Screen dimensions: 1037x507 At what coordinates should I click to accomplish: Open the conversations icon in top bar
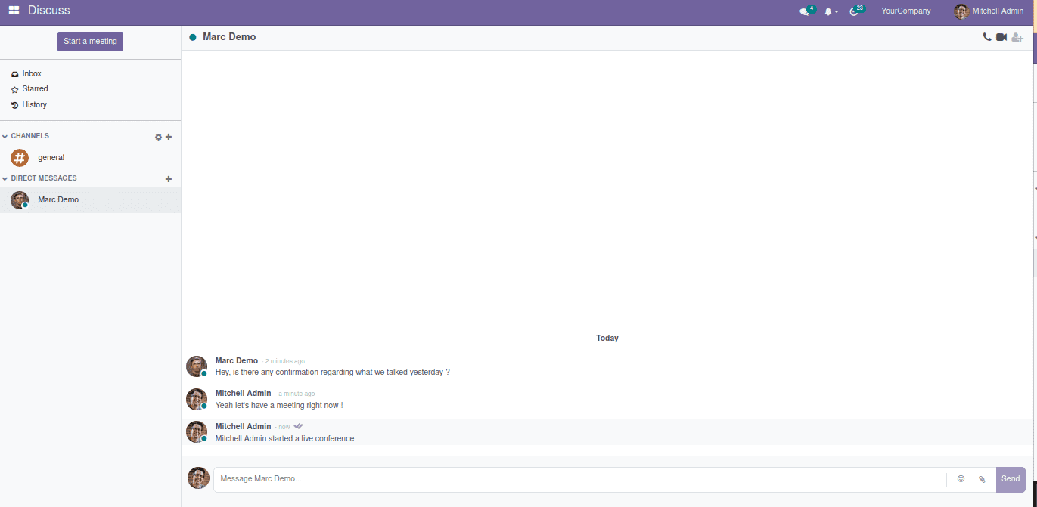point(804,11)
